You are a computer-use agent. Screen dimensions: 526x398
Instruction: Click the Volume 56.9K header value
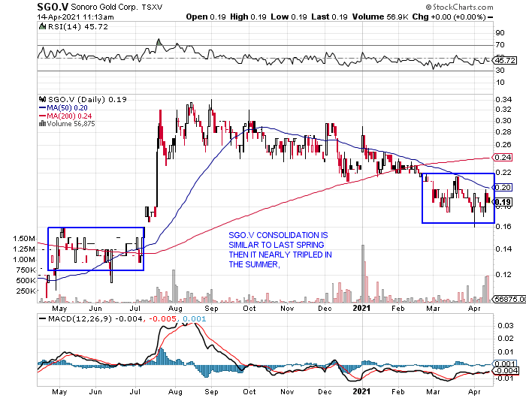(380, 17)
